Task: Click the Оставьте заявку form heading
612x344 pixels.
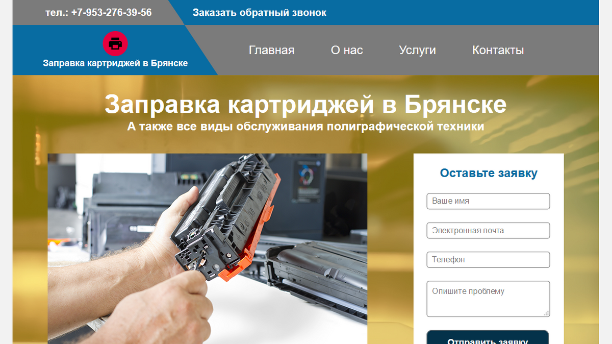Action: [x=489, y=173]
